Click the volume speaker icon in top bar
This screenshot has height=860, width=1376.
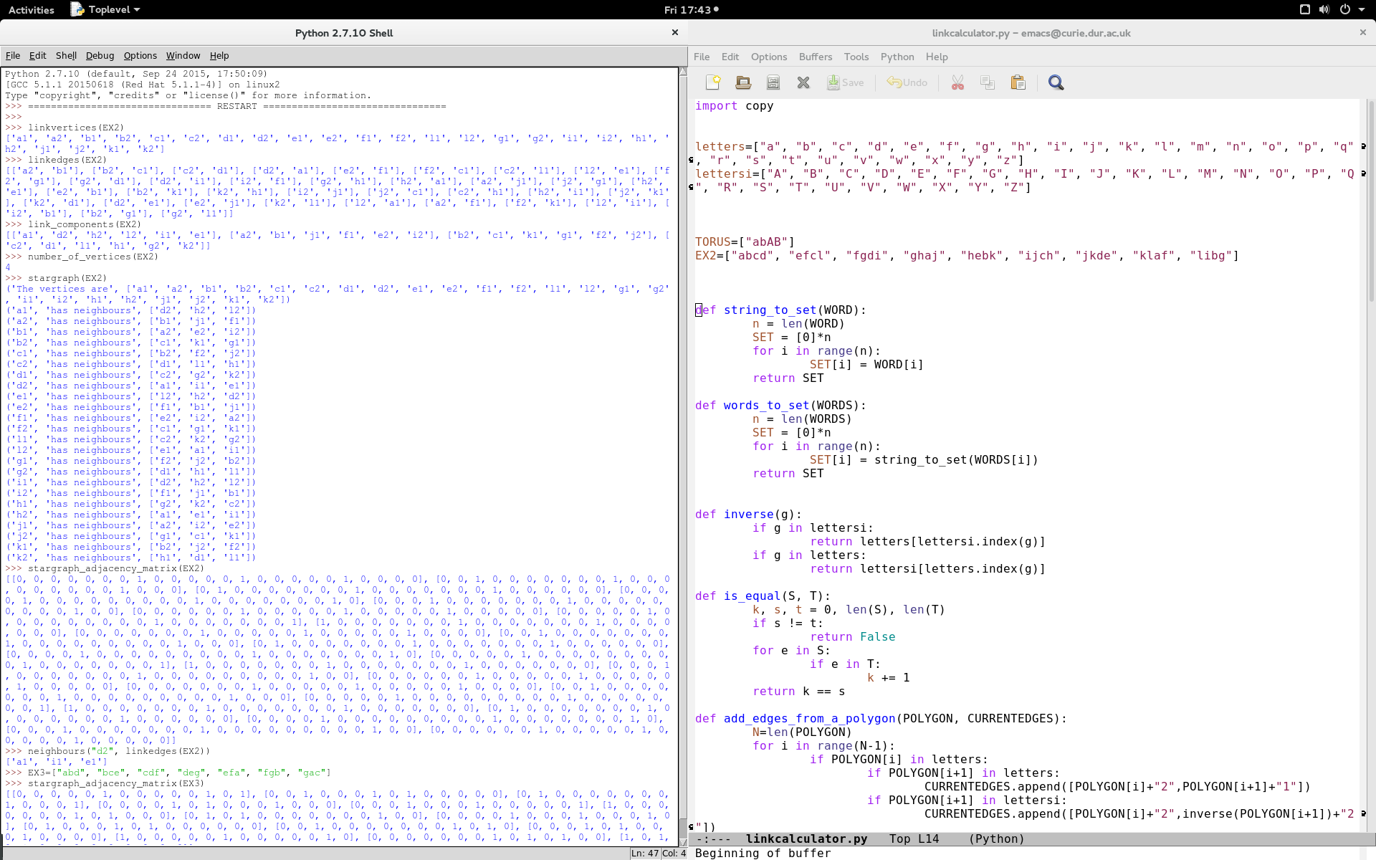click(1324, 9)
